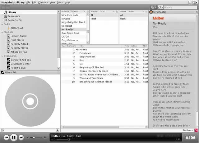Click the LyricMaster pane icon
199x143 pixels.
click(151, 12)
